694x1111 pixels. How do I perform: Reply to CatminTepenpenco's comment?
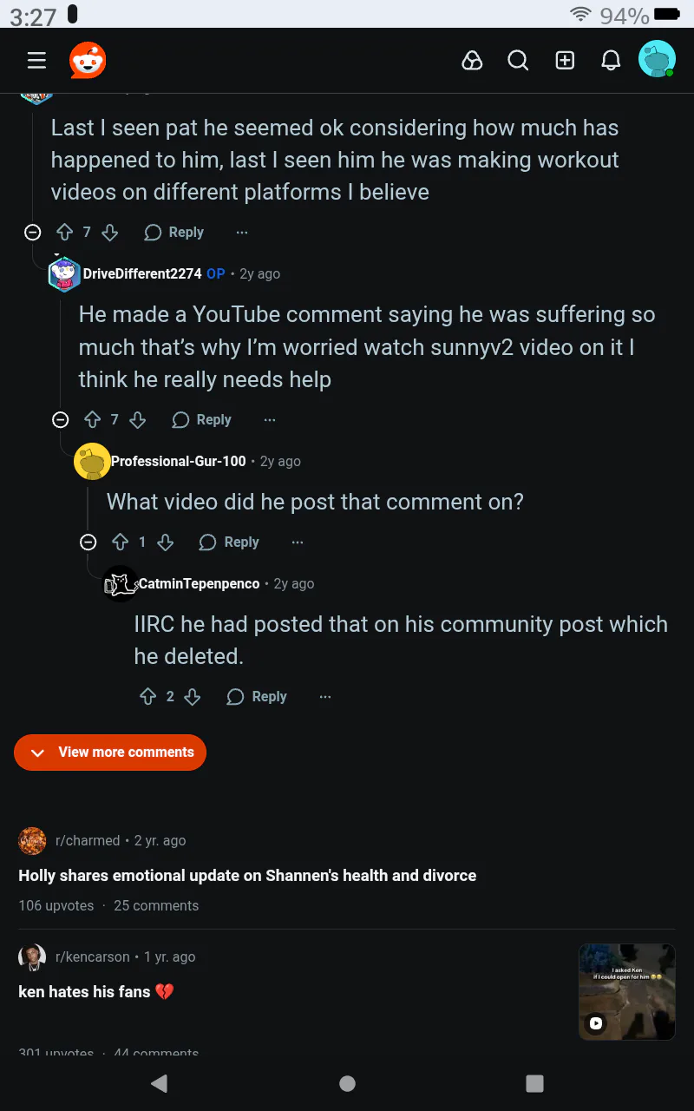pyautogui.click(x=257, y=697)
